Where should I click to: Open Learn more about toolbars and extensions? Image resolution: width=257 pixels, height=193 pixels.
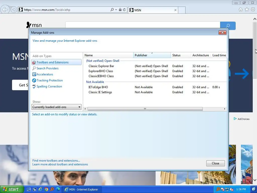click(60, 164)
